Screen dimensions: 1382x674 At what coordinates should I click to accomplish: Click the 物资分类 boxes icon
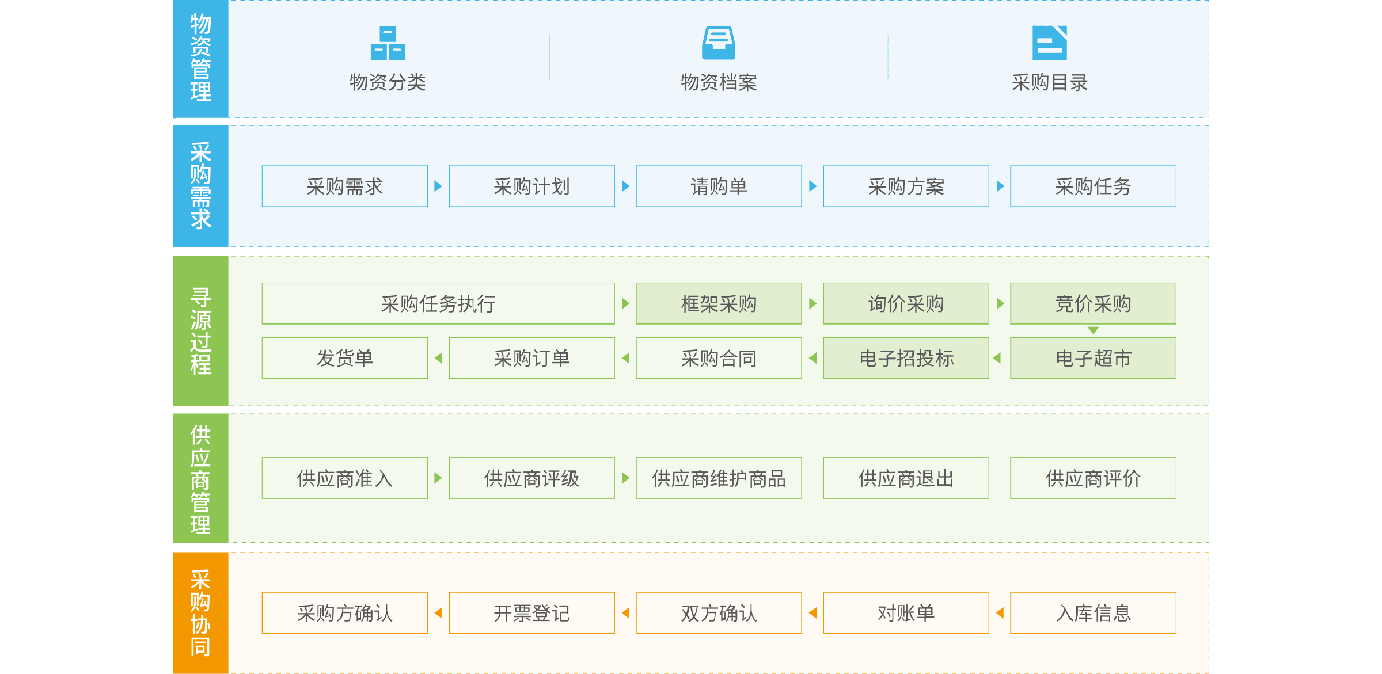pos(388,43)
